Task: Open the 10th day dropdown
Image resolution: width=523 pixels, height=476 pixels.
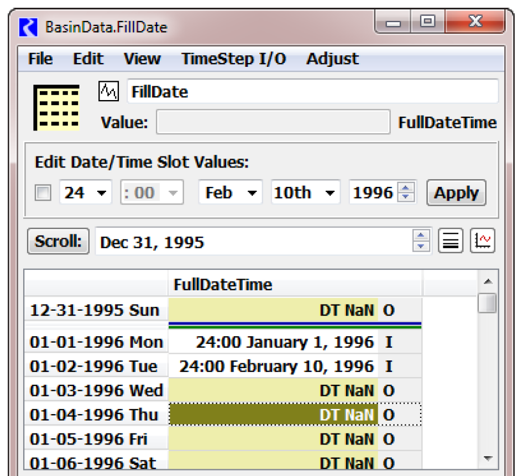Action: coord(305,193)
